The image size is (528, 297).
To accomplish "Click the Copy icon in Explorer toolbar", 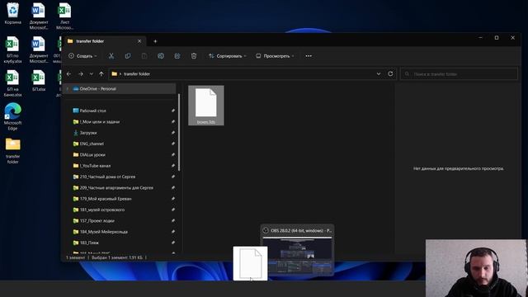I will pos(128,56).
